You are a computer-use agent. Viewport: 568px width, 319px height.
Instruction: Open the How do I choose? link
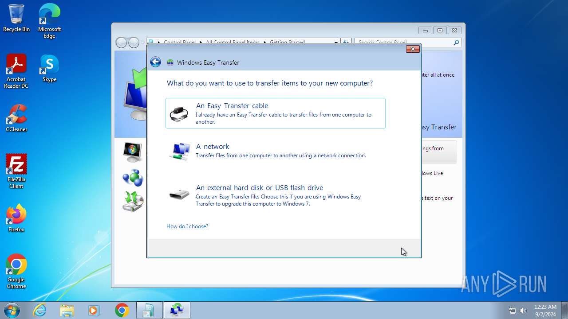[187, 226]
